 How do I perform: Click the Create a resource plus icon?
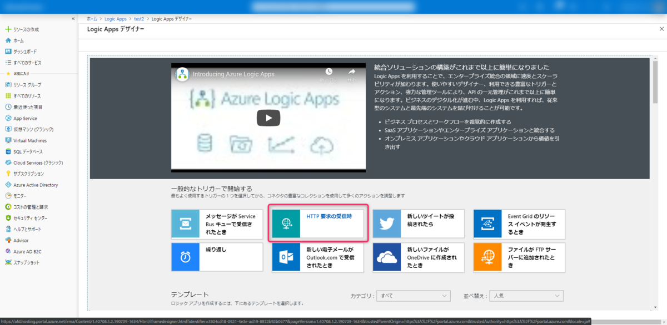pos(8,29)
